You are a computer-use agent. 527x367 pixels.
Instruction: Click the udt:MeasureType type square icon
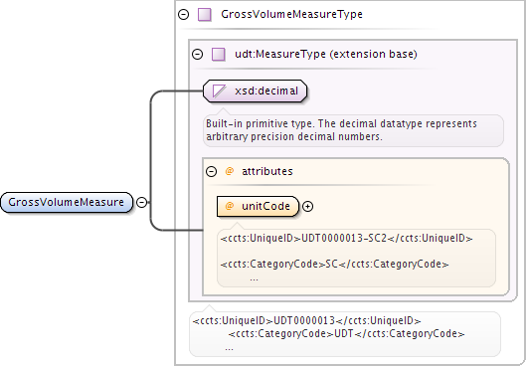218,54
